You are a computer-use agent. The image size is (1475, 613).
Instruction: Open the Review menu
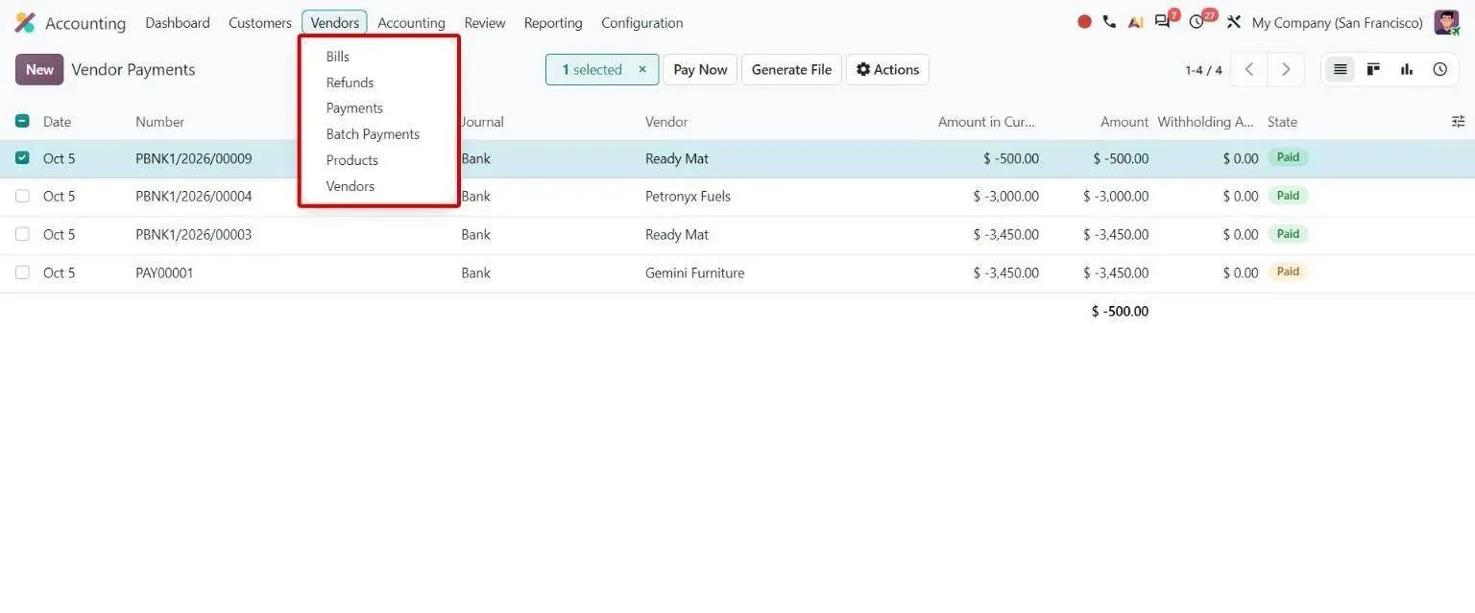click(x=484, y=22)
